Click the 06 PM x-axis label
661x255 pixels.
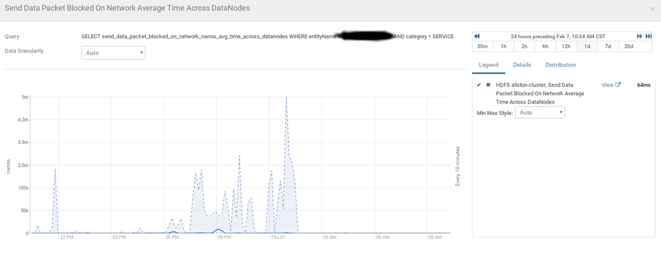pos(173,238)
